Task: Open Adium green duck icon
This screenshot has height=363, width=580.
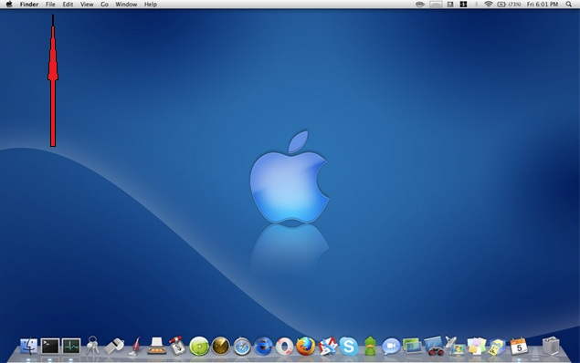Action: pyautogui.click(x=370, y=346)
